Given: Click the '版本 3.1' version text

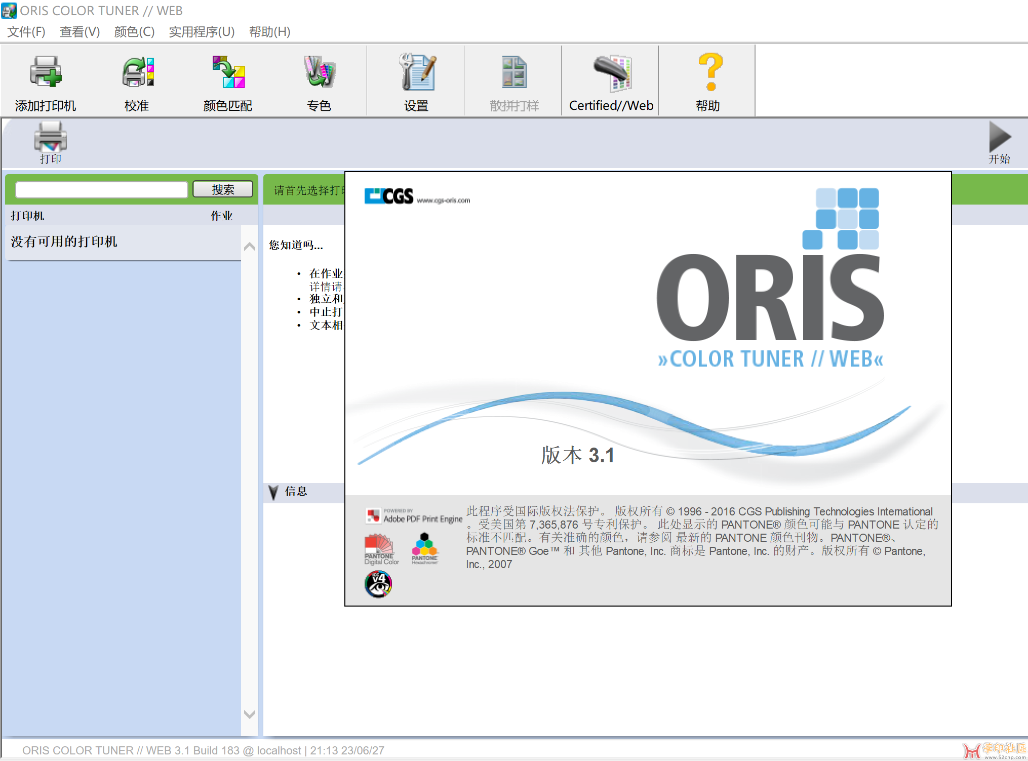Looking at the screenshot, I should click(578, 455).
